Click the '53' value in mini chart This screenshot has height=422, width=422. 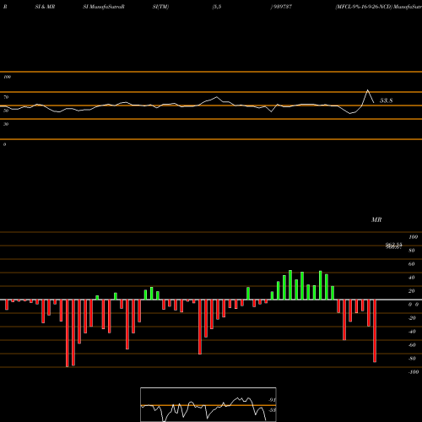pyautogui.click(x=272, y=410)
